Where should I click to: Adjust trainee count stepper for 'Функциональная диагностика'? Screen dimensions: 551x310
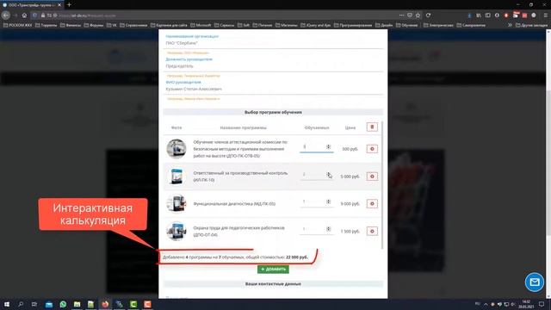[x=328, y=201]
